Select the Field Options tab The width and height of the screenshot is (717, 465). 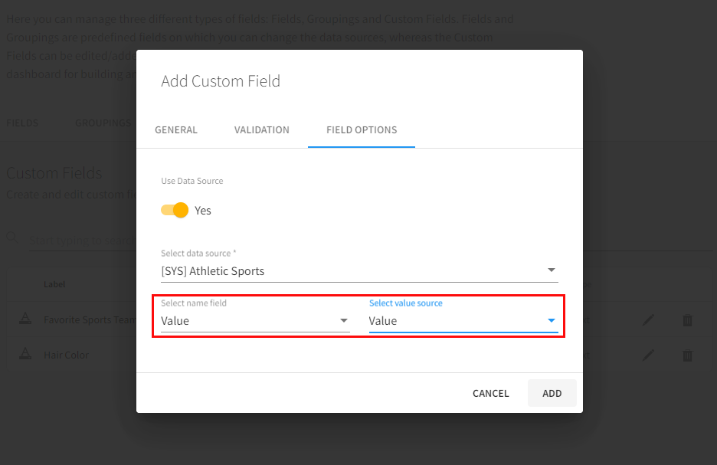click(362, 129)
